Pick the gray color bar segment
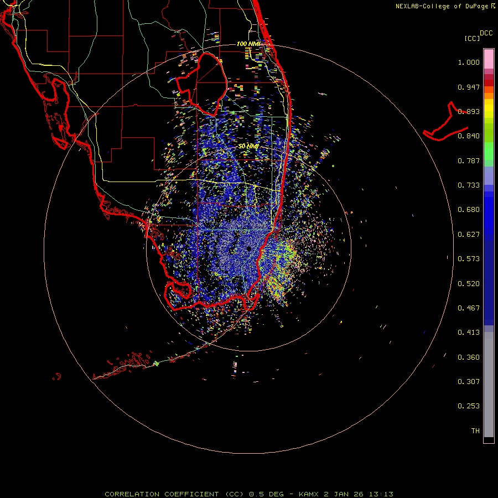The height and width of the screenshot is (498, 498). point(489,385)
